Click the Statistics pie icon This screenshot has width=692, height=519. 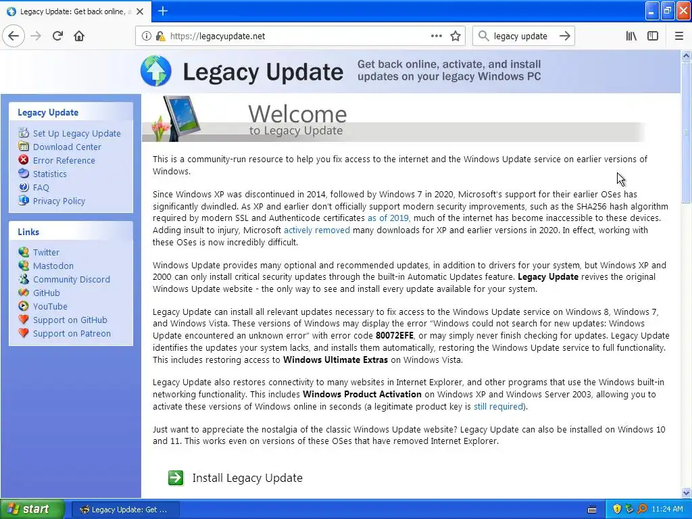tap(24, 174)
